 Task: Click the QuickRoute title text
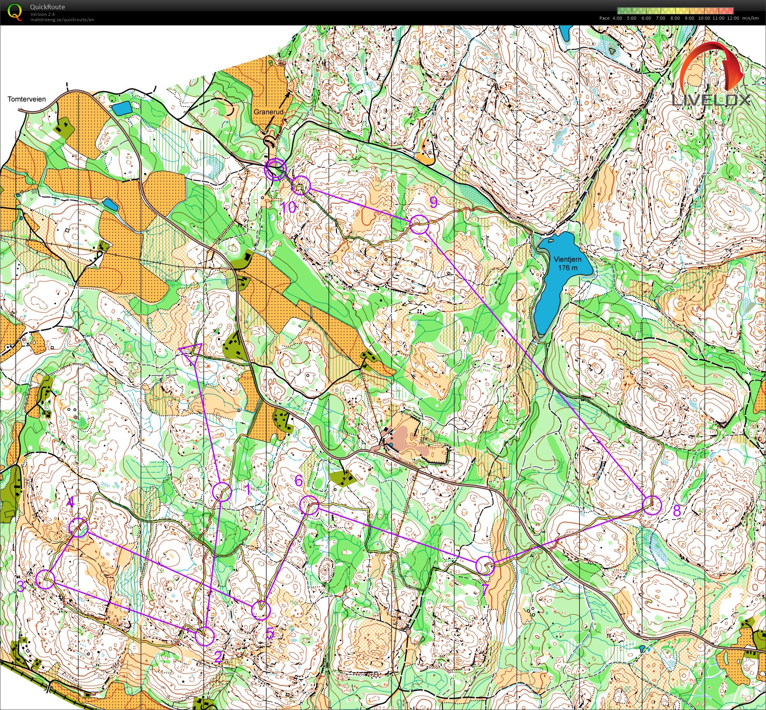pyautogui.click(x=47, y=7)
